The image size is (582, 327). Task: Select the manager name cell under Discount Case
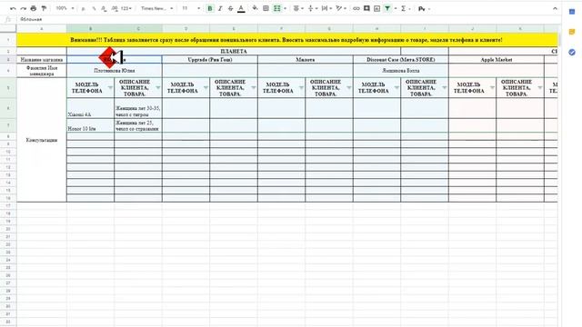pos(401,71)
